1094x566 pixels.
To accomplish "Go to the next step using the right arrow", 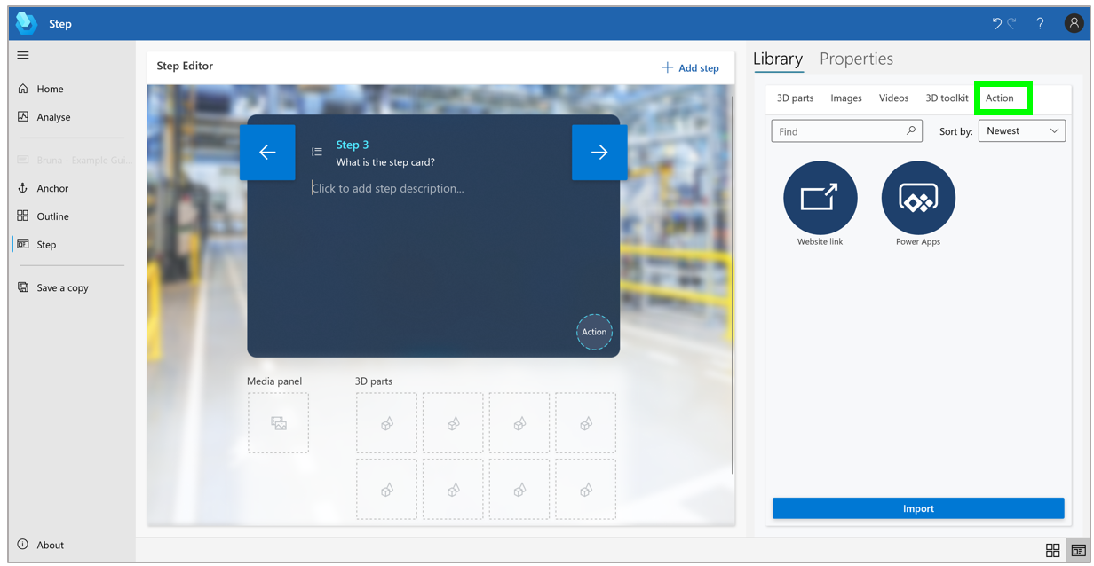I will pos(599,152).
